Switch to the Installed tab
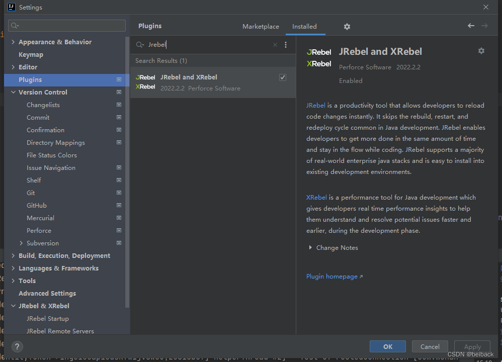 (304, 27)
